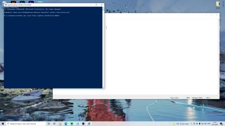Maximize the PowerShell window

(x=96, y=5)
